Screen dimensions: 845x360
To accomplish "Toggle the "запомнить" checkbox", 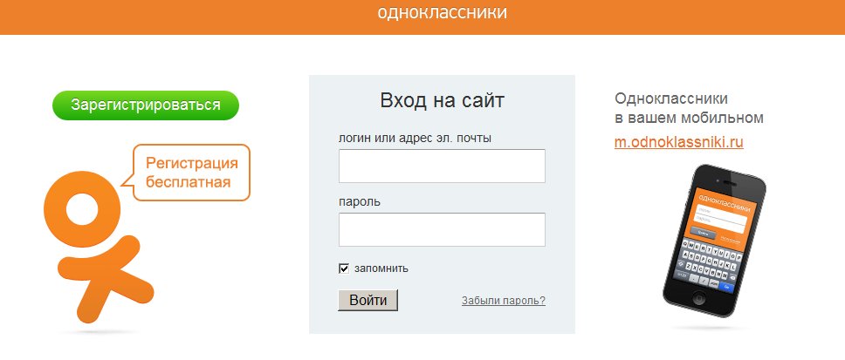I will 344,268.
